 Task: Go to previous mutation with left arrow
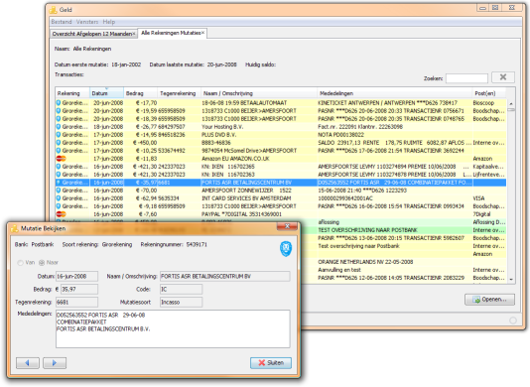[28, 363]
